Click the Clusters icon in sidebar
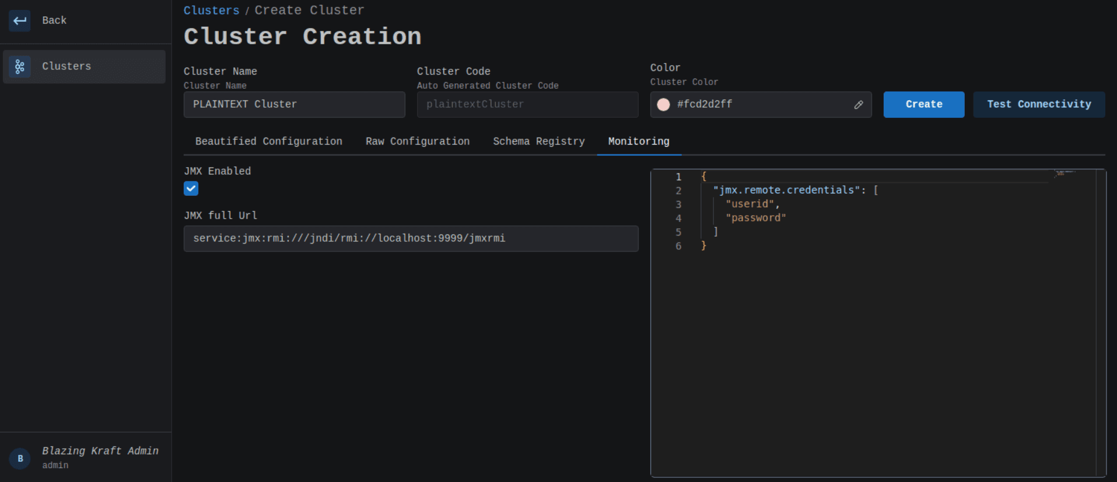The height and width of the screenshot is (482, 1117). click(20, 66)
